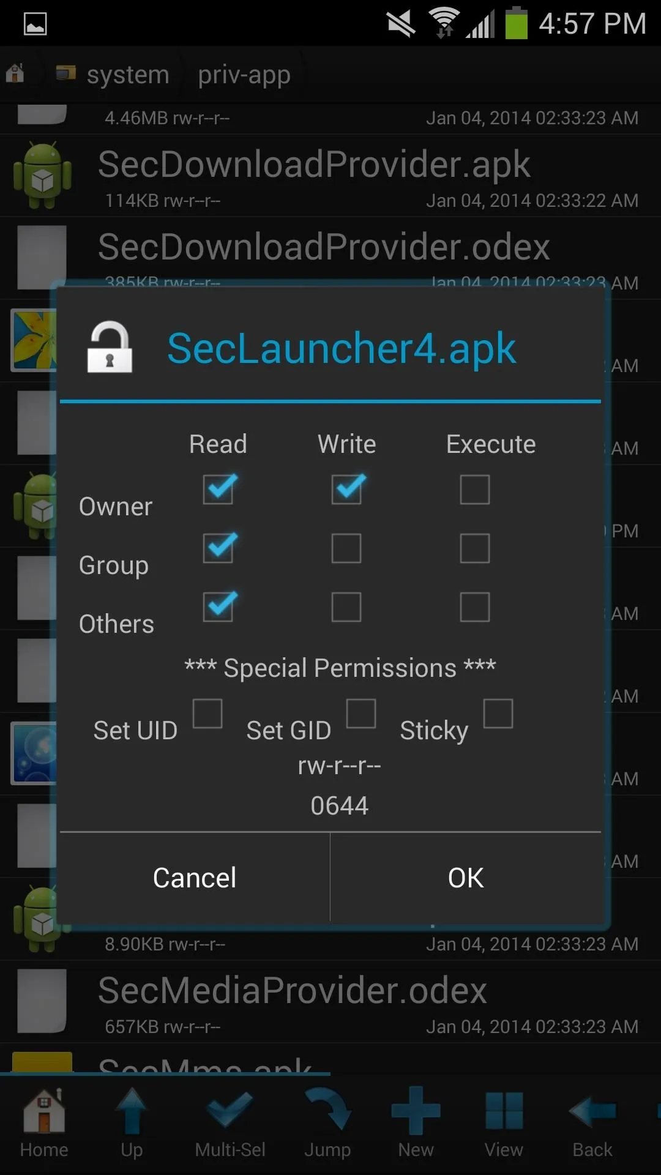This screenshot has width=661, height=1175.
Task: Tap the home icon in the path bar
Action: coord(15,74)
